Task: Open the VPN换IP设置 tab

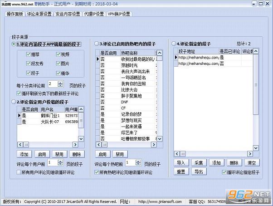Action: [x=119, y=14]
